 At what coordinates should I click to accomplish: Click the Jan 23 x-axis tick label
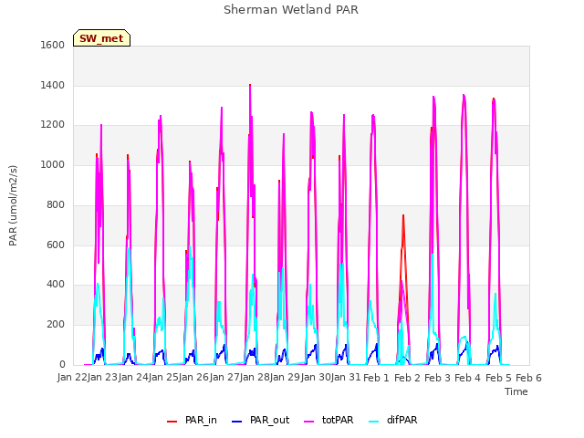click(x=103, y=378)
